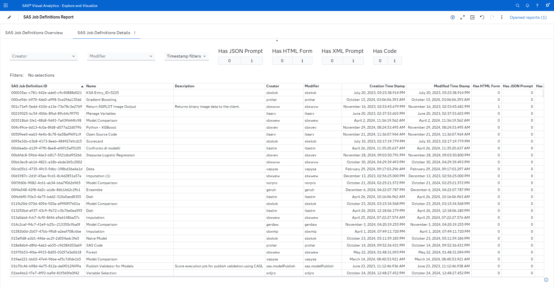Open the Opened reports (1) link
The width and height of the screenshot is (554, 287).
(528, 17)
